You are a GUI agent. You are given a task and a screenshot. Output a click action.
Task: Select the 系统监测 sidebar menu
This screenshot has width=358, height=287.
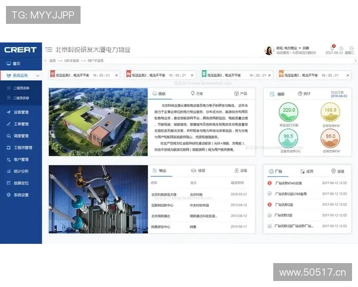click(21, 75)
